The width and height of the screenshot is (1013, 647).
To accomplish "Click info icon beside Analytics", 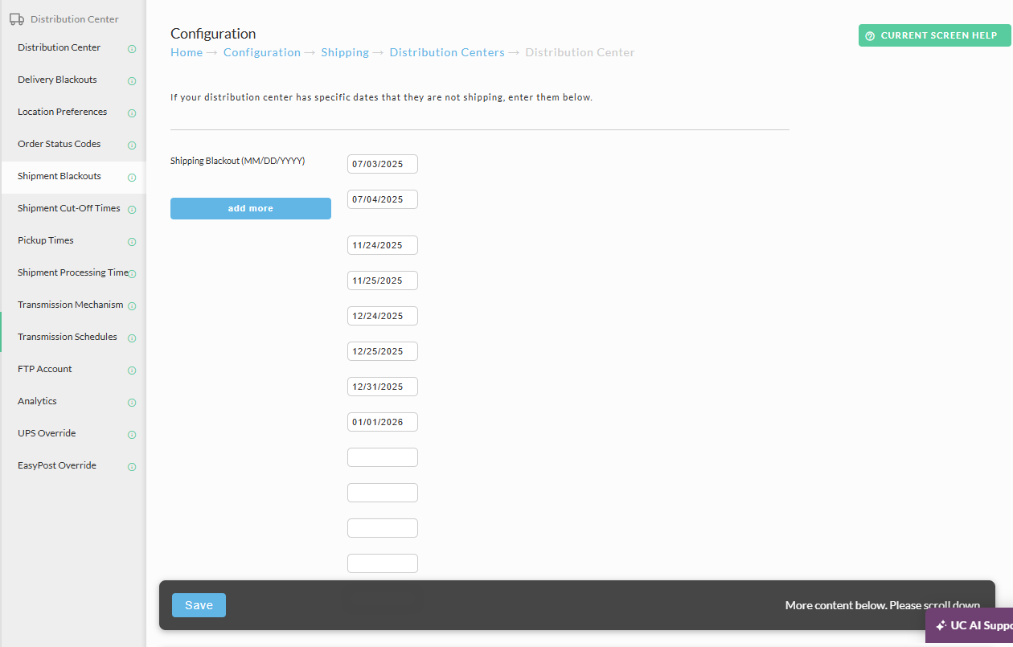I will (132, 402).
